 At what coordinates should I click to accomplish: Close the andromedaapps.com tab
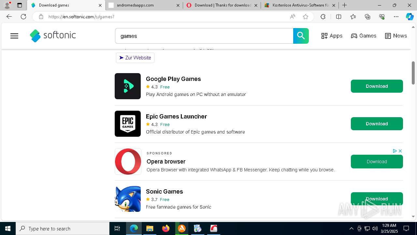pos(178,5)
